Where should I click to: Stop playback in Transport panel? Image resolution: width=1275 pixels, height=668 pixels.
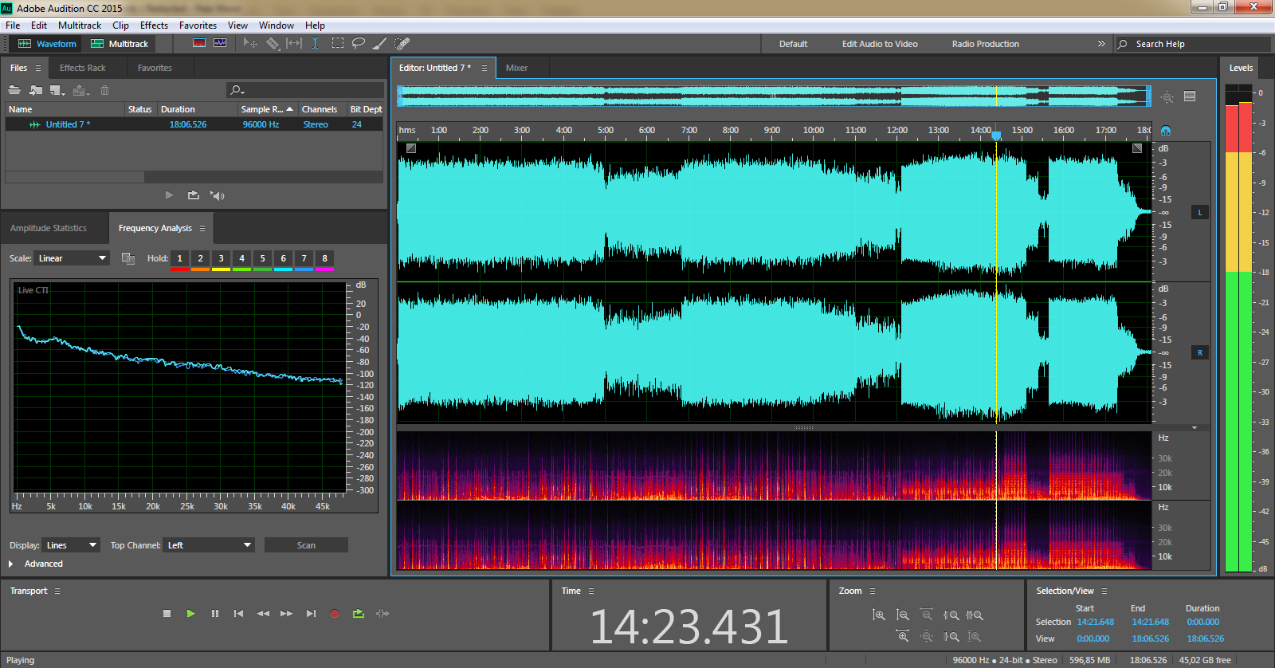click(167, 613)
